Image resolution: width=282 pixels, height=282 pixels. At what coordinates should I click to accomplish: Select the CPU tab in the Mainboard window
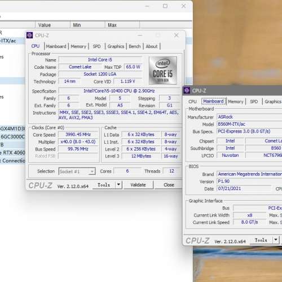point(192,102)
